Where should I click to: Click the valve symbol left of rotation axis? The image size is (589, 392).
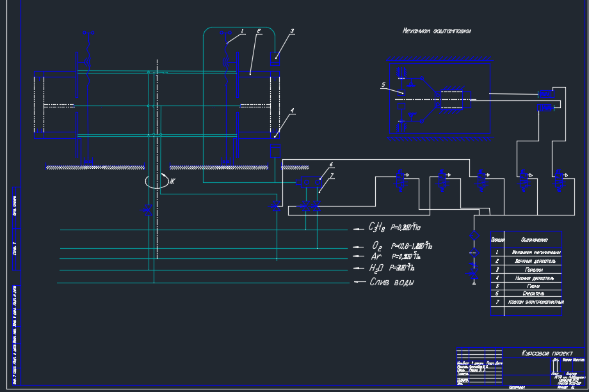point(147,210)
